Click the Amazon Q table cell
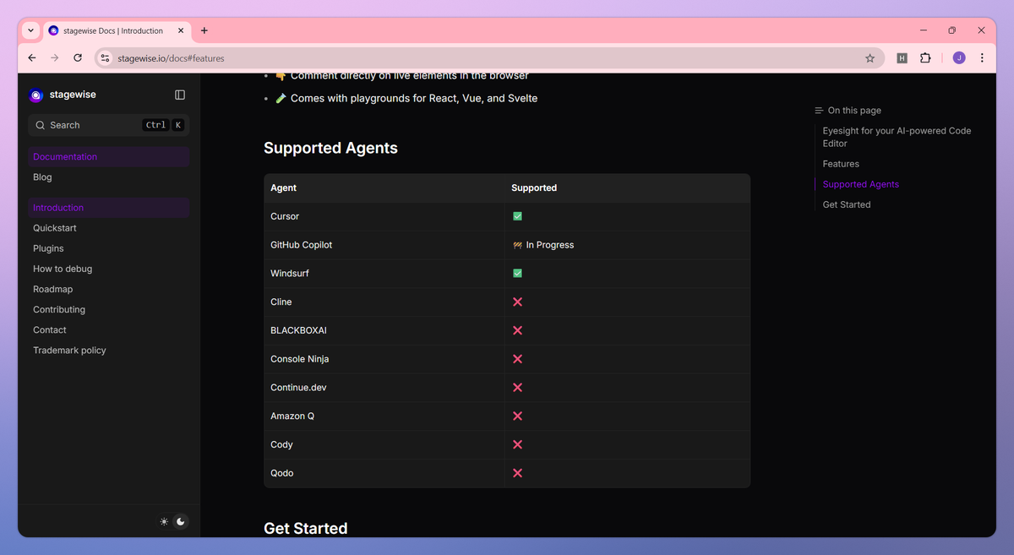 [x=384, y=416]
